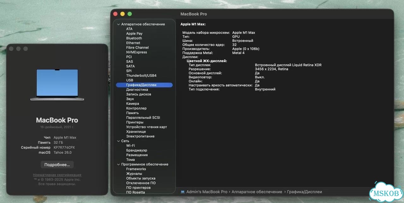This screenshot has width=404, height=203.
Task: Click the 3456 x 2234, Retina value
Action: pyautogui.click(x=271, y=69)
